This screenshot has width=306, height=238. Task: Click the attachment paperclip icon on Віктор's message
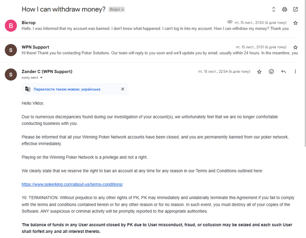pos(230,22)
